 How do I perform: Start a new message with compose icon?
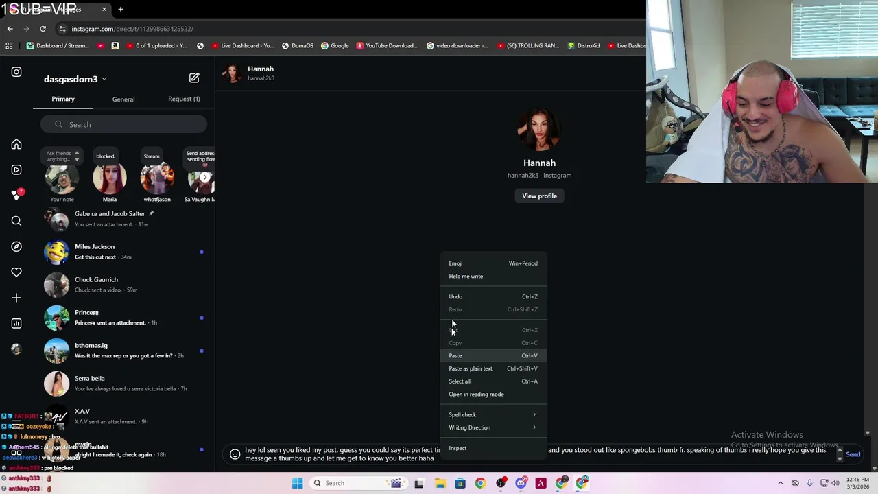coord(194,78)
